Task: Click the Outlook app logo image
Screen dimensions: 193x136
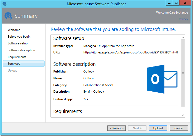Action: (162, 79)
